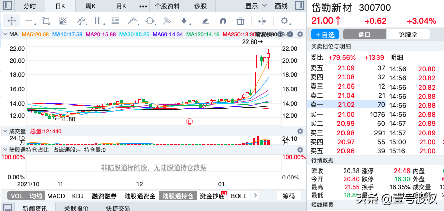444x211 pixels.
Task: Toggle the KDJ indicator
Action: pyautogui.click(x=78, y=196)
